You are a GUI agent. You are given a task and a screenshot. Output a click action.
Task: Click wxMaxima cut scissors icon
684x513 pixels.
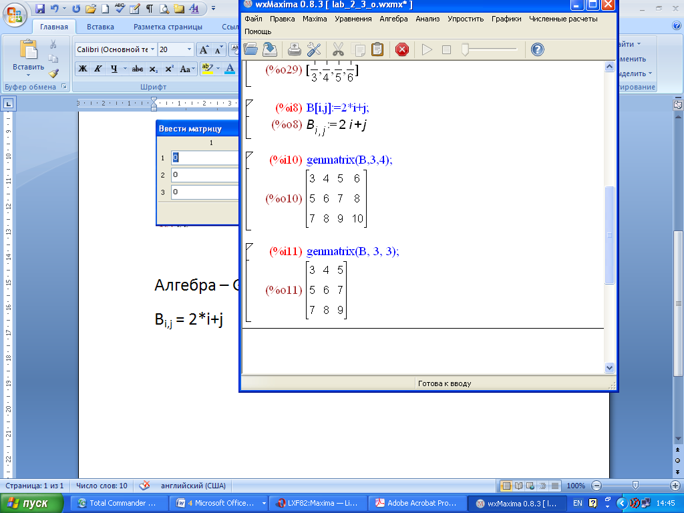338,49
